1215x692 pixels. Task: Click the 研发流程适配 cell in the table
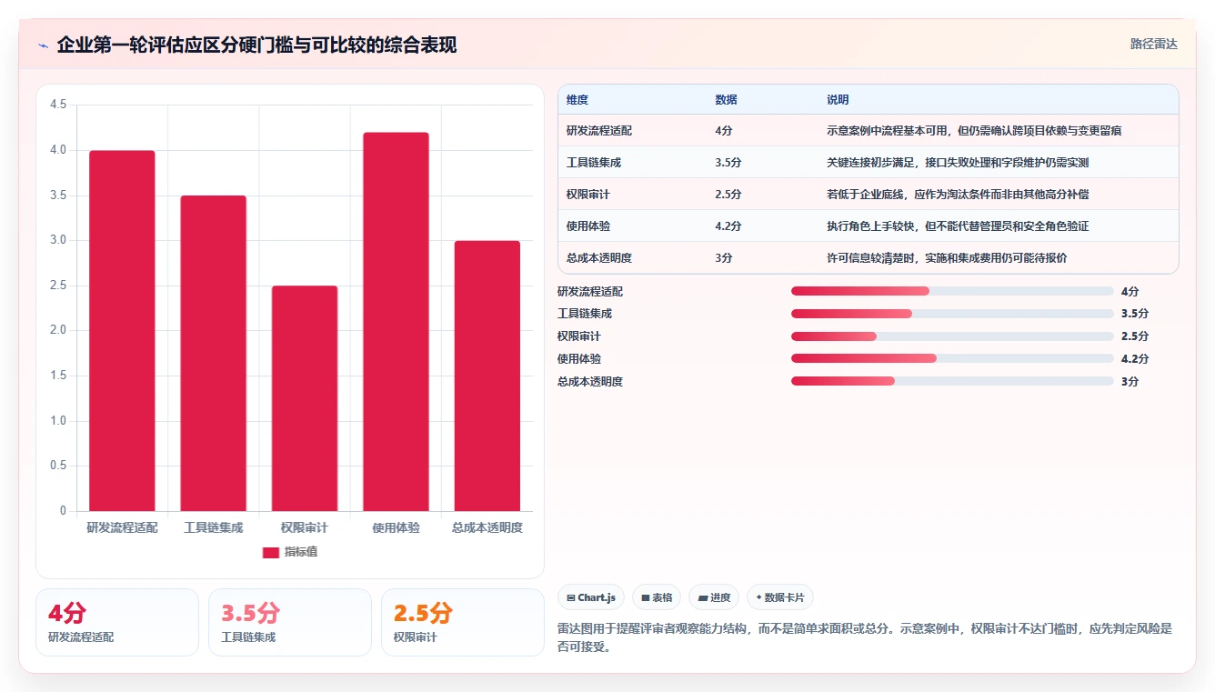(599, 131)
